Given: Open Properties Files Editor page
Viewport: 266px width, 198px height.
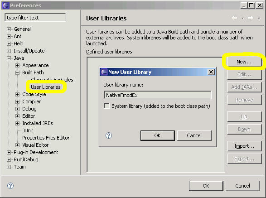Looking at the screenshot, I should [46, 138].
